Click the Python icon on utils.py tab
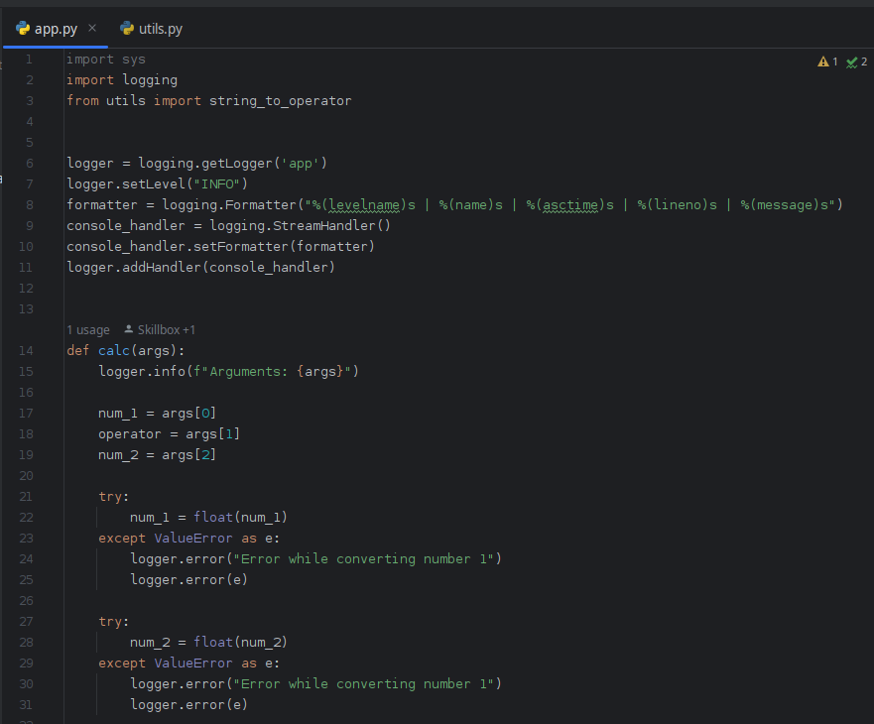 click(x=127, y=29)
